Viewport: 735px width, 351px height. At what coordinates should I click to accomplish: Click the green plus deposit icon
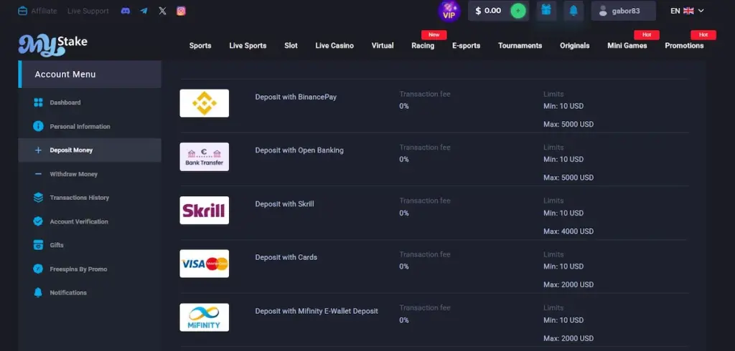(518, 11)
